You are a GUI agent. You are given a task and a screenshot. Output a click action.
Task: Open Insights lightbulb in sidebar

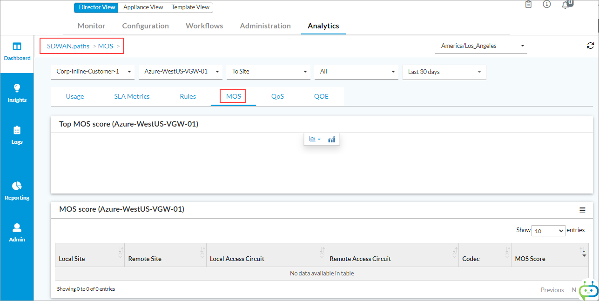pos(17,88)
